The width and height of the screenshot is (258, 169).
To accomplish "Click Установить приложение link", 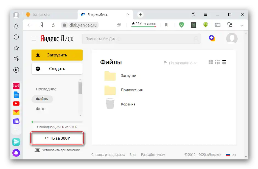I will tap(57, 150).
